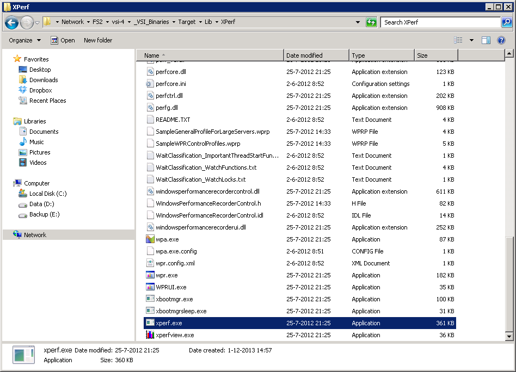This screenshot has width=516, height=372.
Task: Open the recent pages dropdown arrow
Action: pyautogui.click(x=37, y=22)
